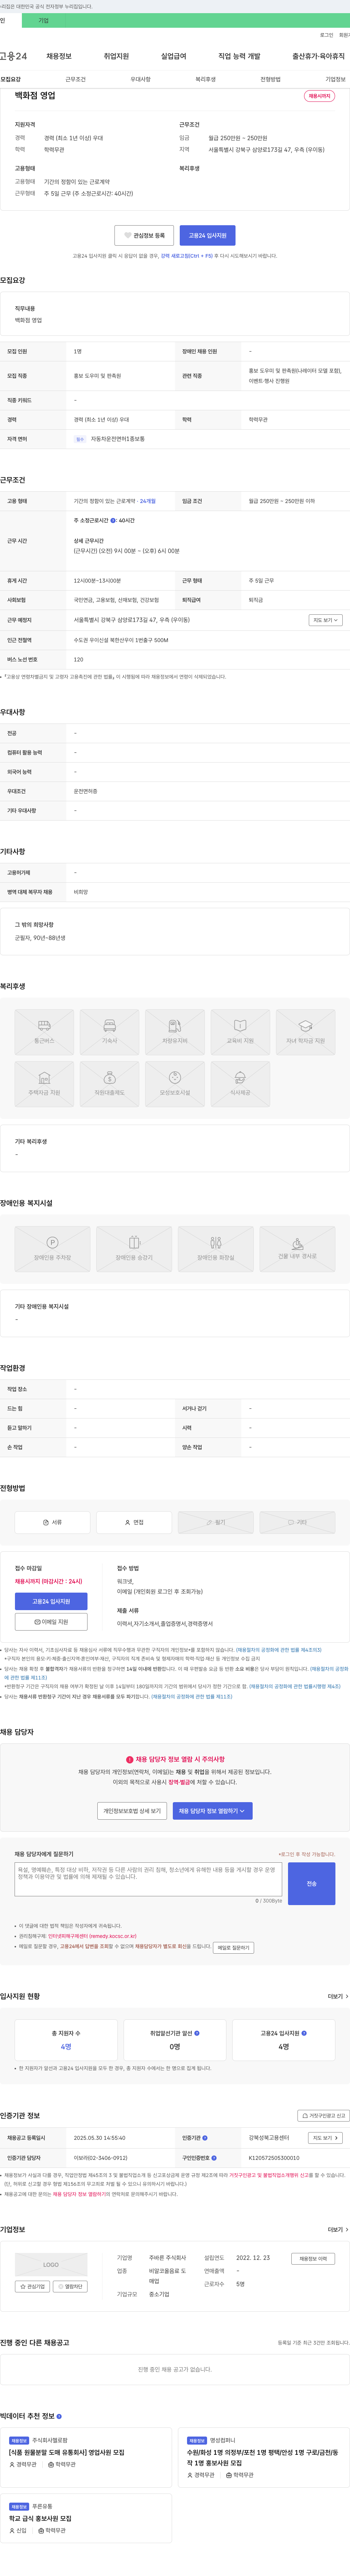Viewport: 350px width, 2576px height.
Task: Click the 교육비 지원 benefit icon
Action: 240,1032
